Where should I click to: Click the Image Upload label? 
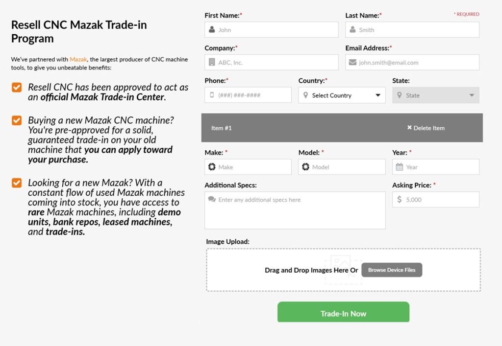pyautogui.click(x=227, y=242)
